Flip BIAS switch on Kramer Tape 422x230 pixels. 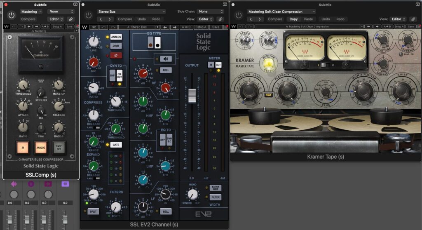point(268,41)
